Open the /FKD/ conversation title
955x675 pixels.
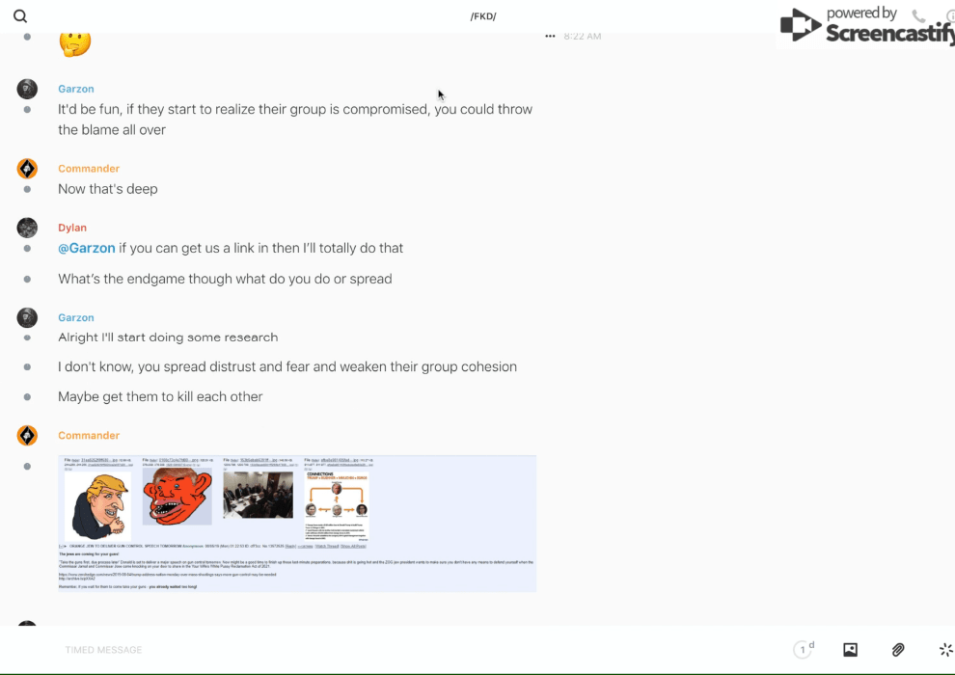pyautogui.click(x=482, y=16)
